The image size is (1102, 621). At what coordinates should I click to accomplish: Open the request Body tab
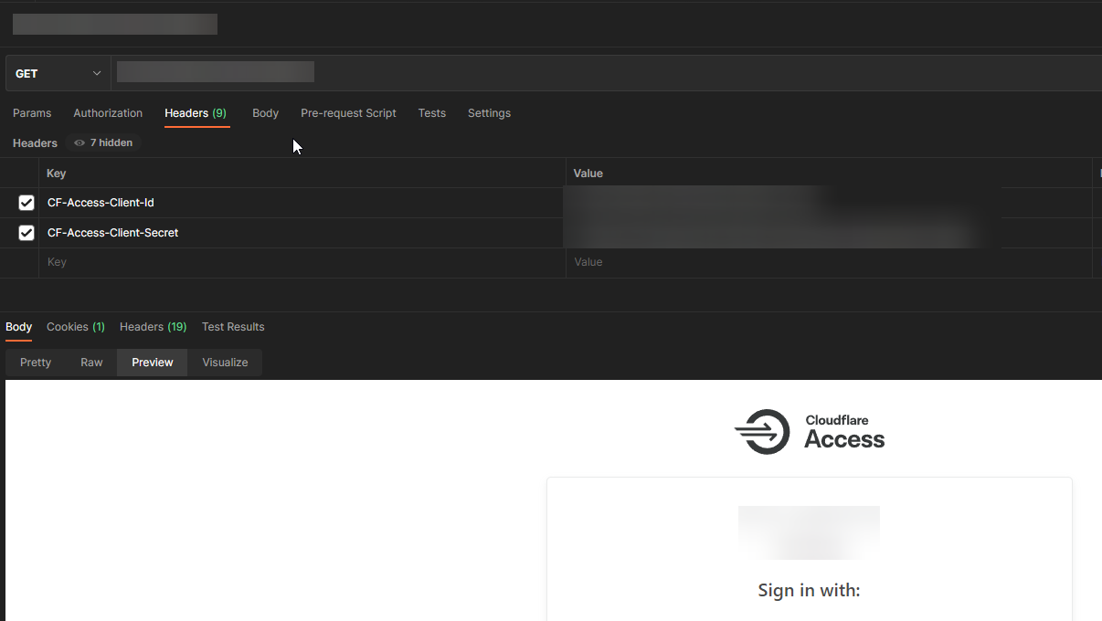pyautogui.click(x=265, y=113)
